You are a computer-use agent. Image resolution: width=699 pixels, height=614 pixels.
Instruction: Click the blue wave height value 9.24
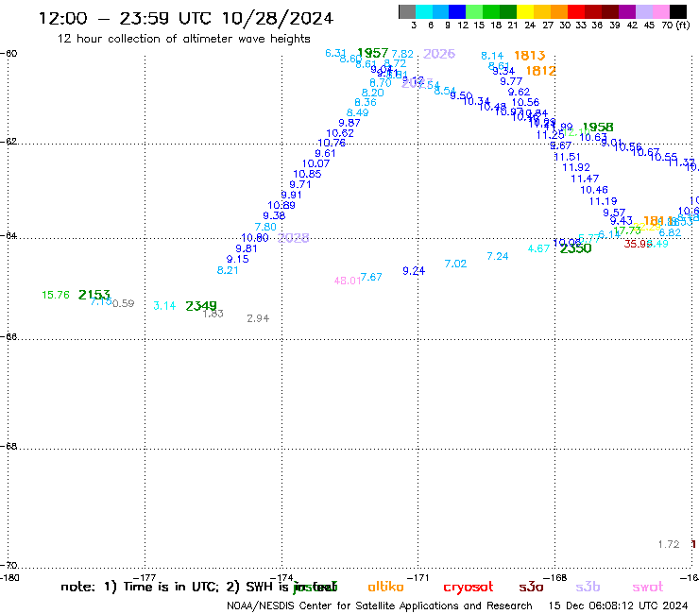click(x=414, y=271)
